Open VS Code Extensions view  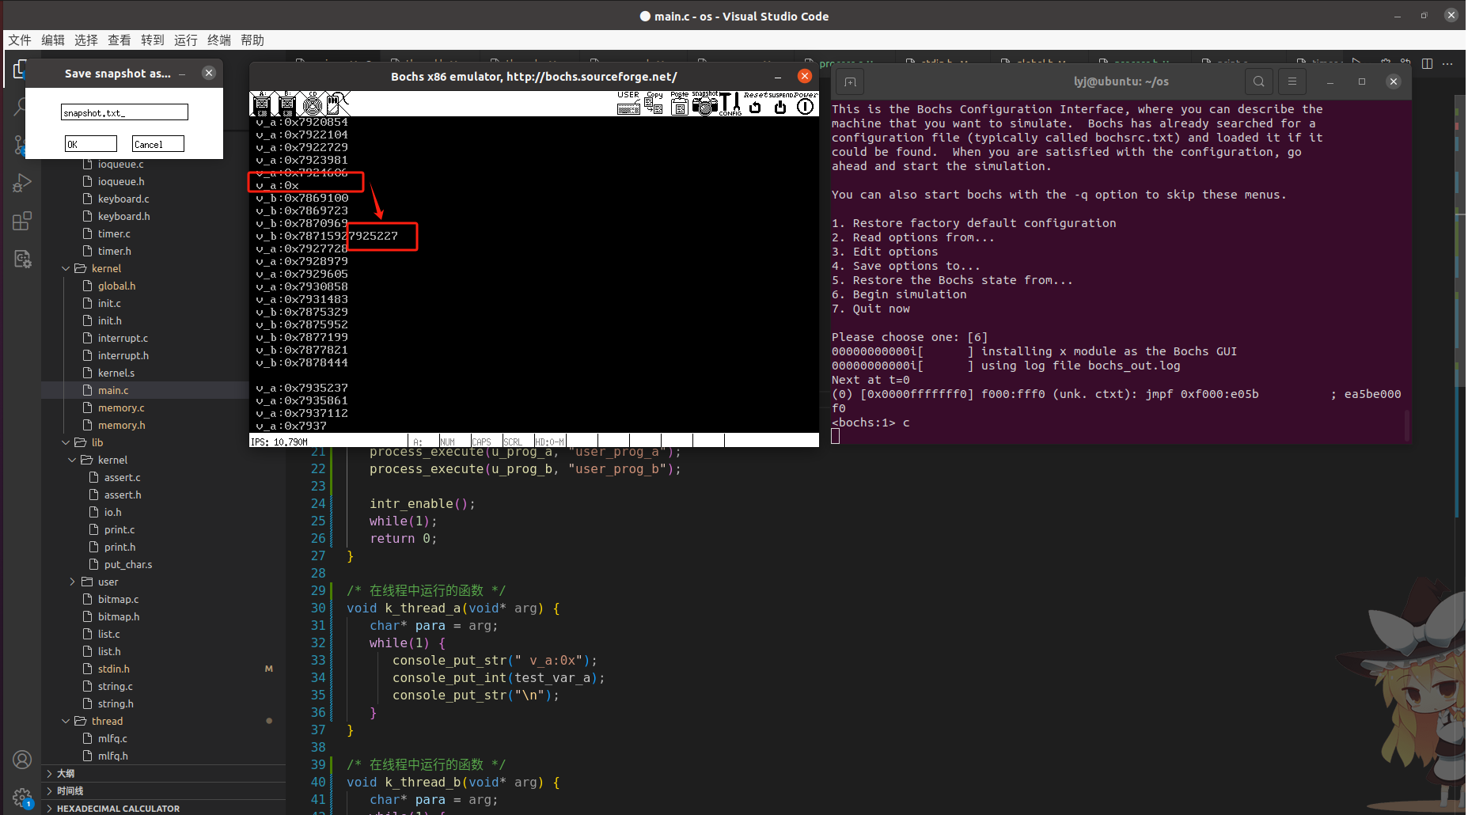pos(21,221)
